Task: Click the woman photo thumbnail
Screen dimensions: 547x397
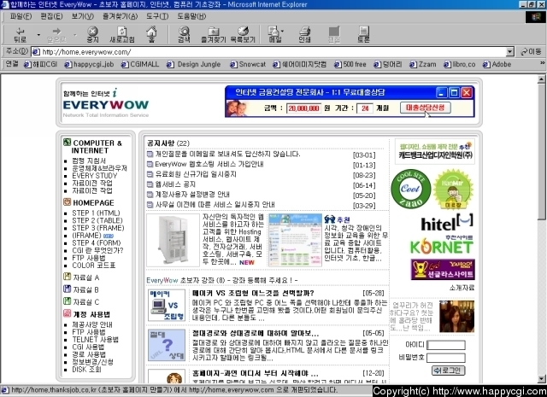Action: click(x=456, y=317)
